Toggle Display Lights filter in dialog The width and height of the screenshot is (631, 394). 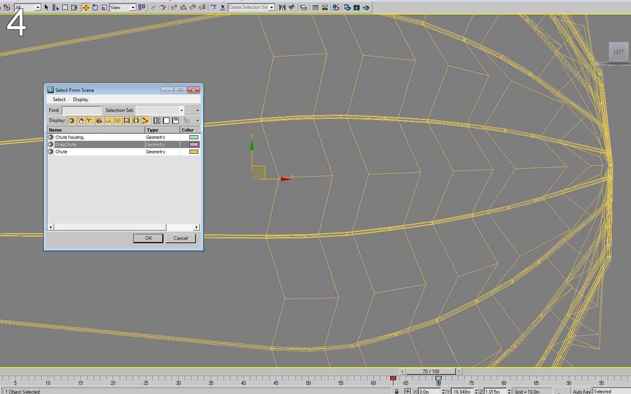(90, 120)
